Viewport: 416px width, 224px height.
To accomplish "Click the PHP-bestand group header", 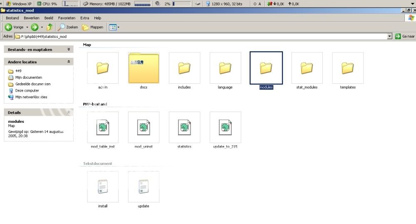I will [x=95, y=104].
